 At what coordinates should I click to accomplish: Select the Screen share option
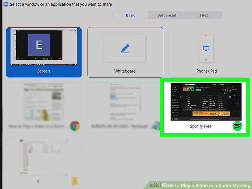[44, 52]
